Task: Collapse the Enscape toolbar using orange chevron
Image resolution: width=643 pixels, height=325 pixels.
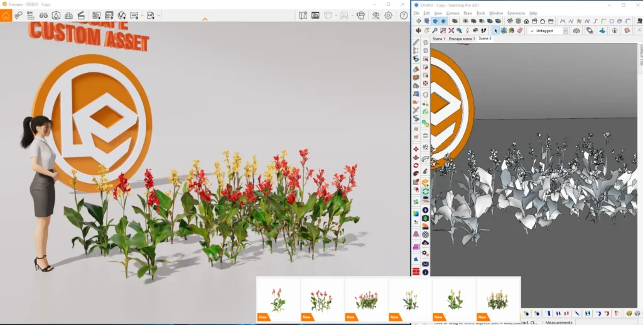Action: [x=205, y=19]
